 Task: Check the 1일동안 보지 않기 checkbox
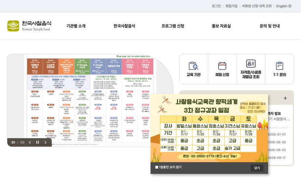click(157, 167)
